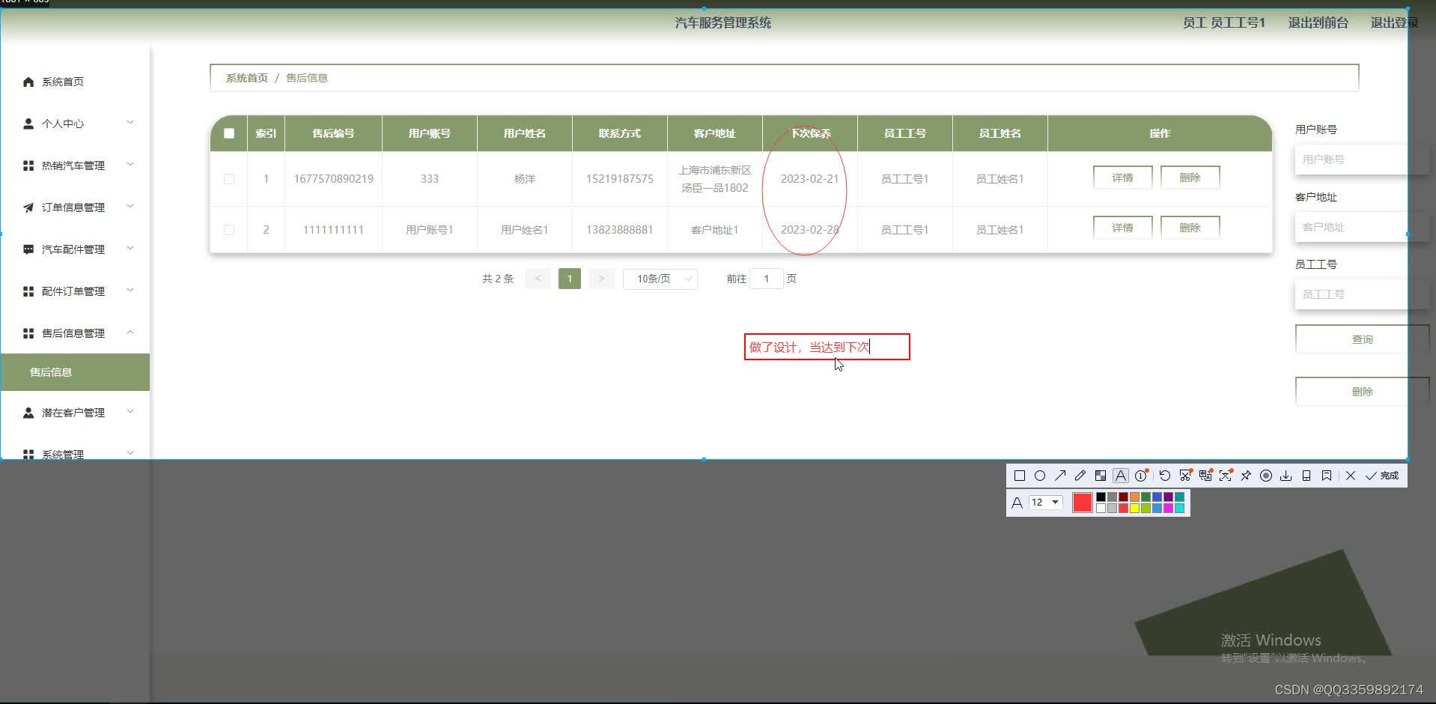1436x704 pixels.
Task: Open the 10条/页 page size dropdown
Action: click(x=660, y=279)
